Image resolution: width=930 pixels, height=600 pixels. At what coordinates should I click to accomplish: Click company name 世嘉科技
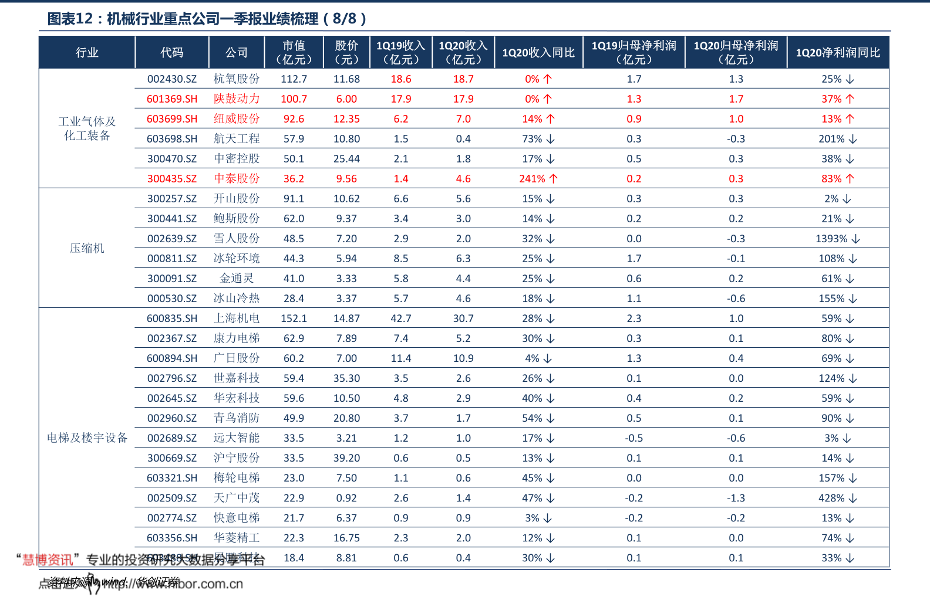point(237,378)
